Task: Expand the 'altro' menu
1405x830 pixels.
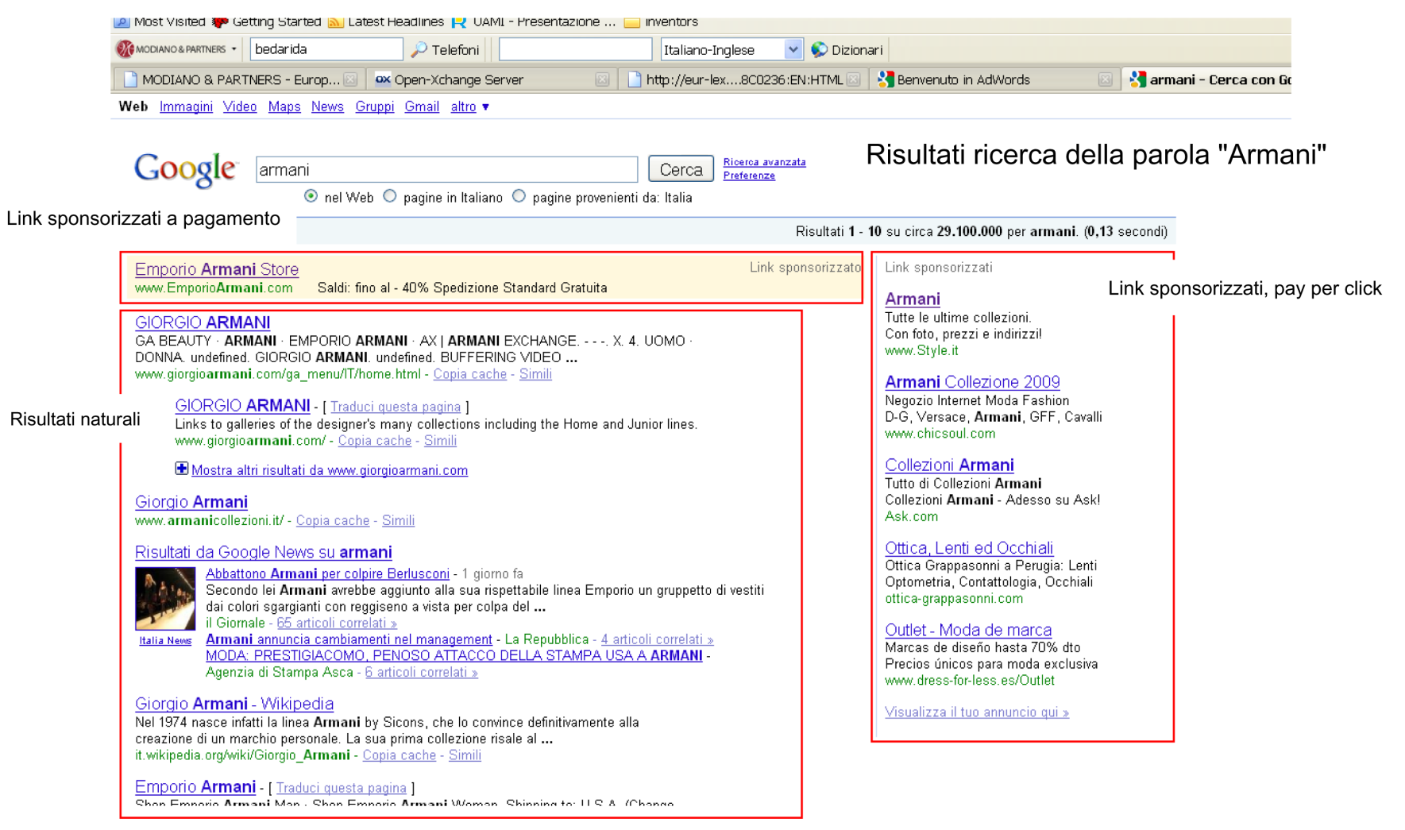Action: point(469,106)
